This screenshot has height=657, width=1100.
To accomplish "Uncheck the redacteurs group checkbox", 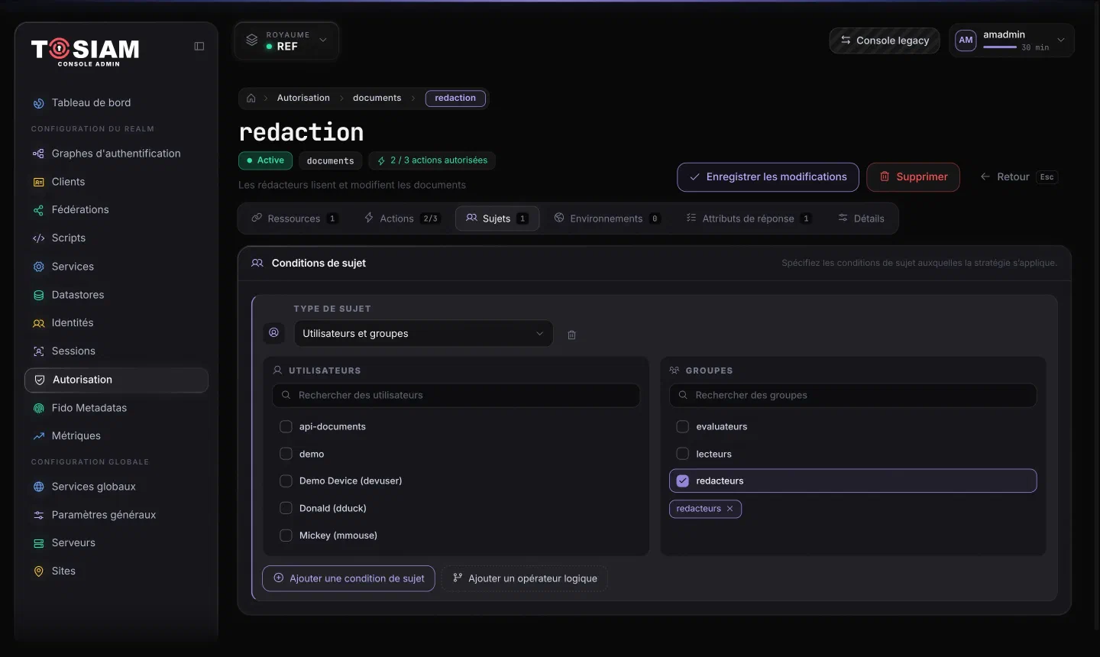I will pos(683,481).
